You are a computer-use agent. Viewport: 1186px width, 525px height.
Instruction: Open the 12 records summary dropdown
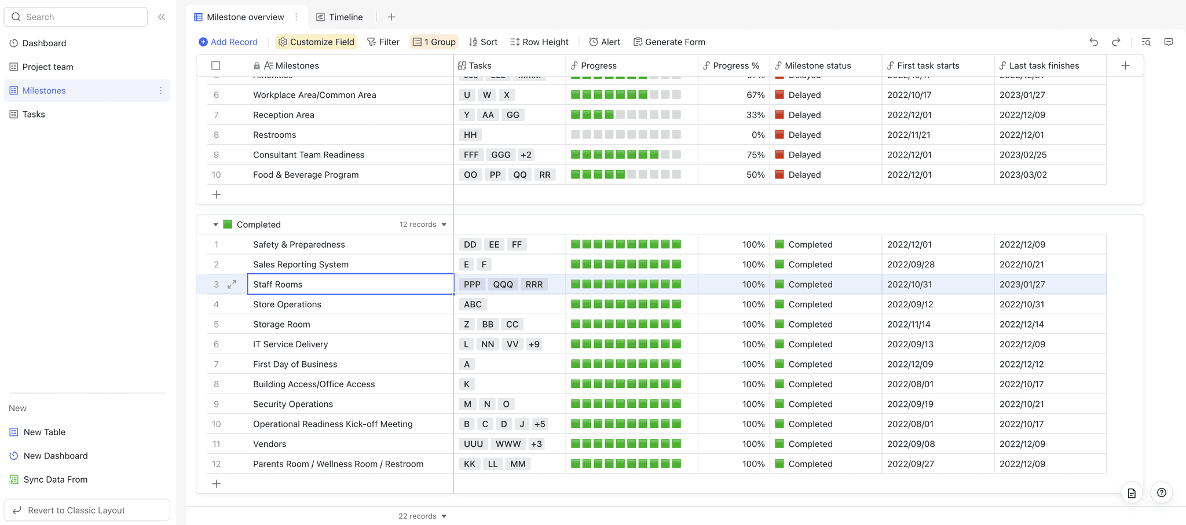tap(423, 225)
